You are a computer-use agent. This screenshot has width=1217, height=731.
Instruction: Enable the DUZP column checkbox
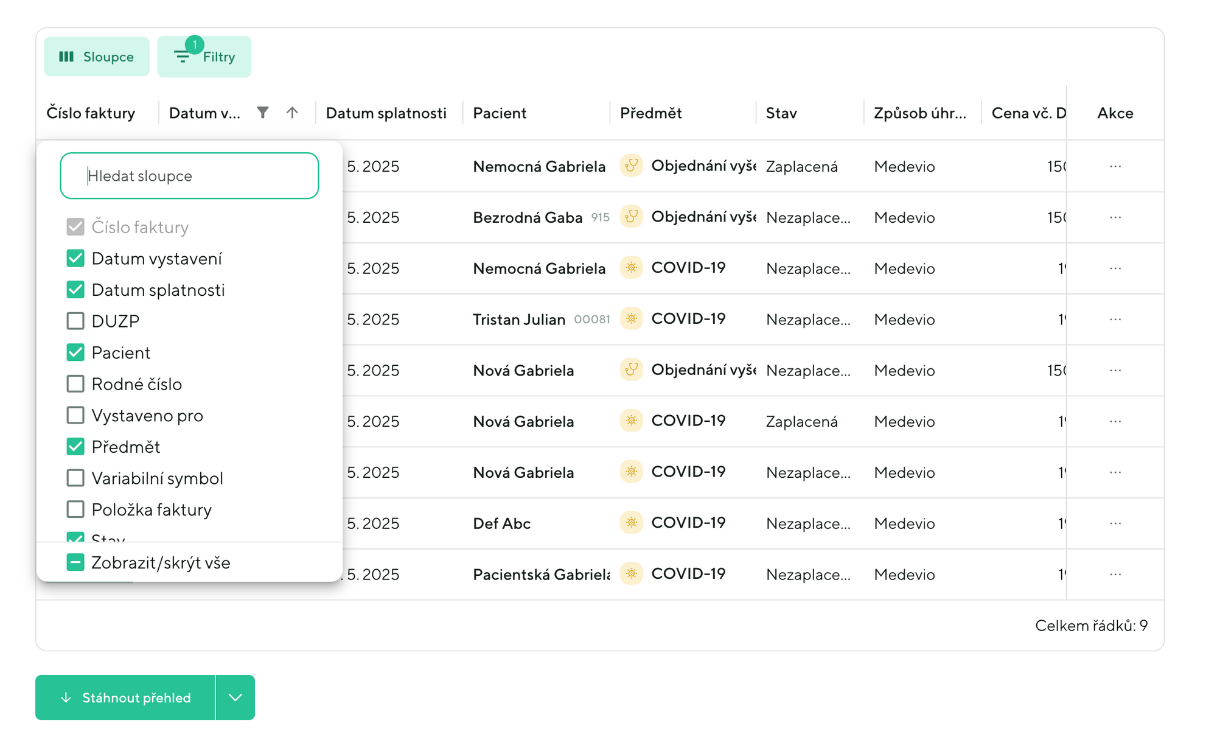75,321
